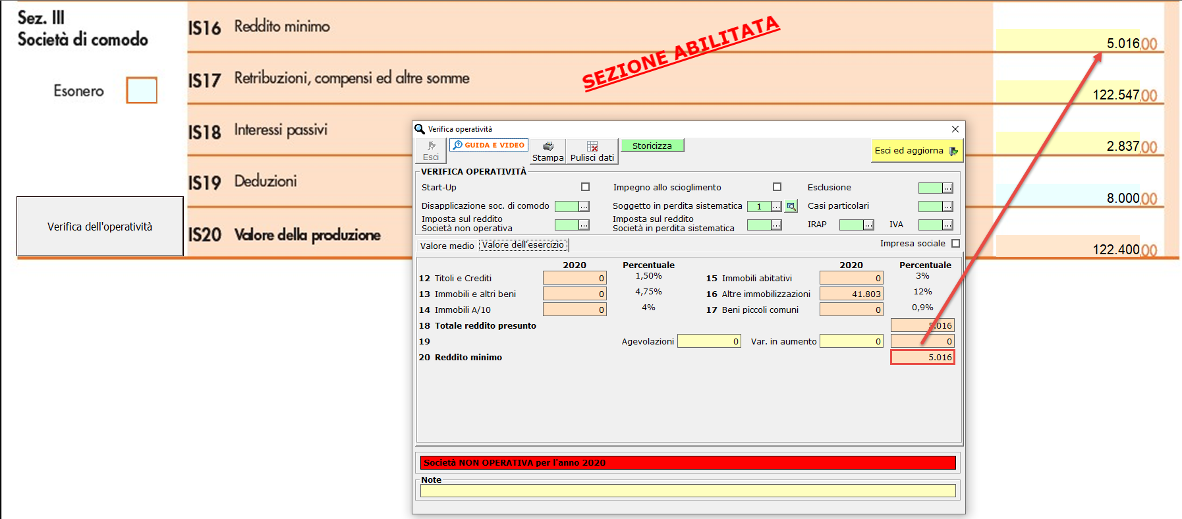Click the 4,75% Immobili e altri beni percentage
1182x519 pixels.
click(648, 292)
